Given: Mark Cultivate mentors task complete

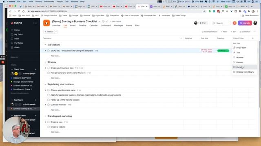Looking at the screenshot, I should [x=49, y=105].
